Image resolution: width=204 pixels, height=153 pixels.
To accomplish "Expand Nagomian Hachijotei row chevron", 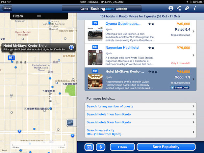I will [x=193, y=55].
